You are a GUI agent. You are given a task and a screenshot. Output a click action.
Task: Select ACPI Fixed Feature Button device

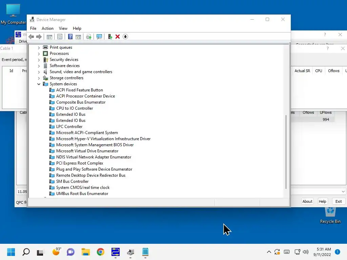(79, 90)
